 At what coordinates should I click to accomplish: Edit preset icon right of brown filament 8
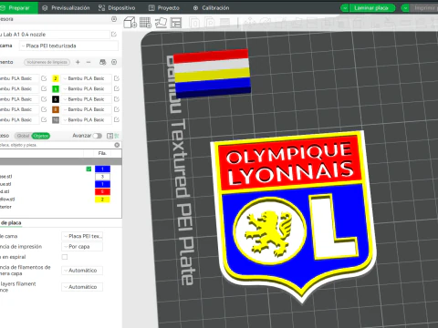pyautogui.click(x=117, y=109)
